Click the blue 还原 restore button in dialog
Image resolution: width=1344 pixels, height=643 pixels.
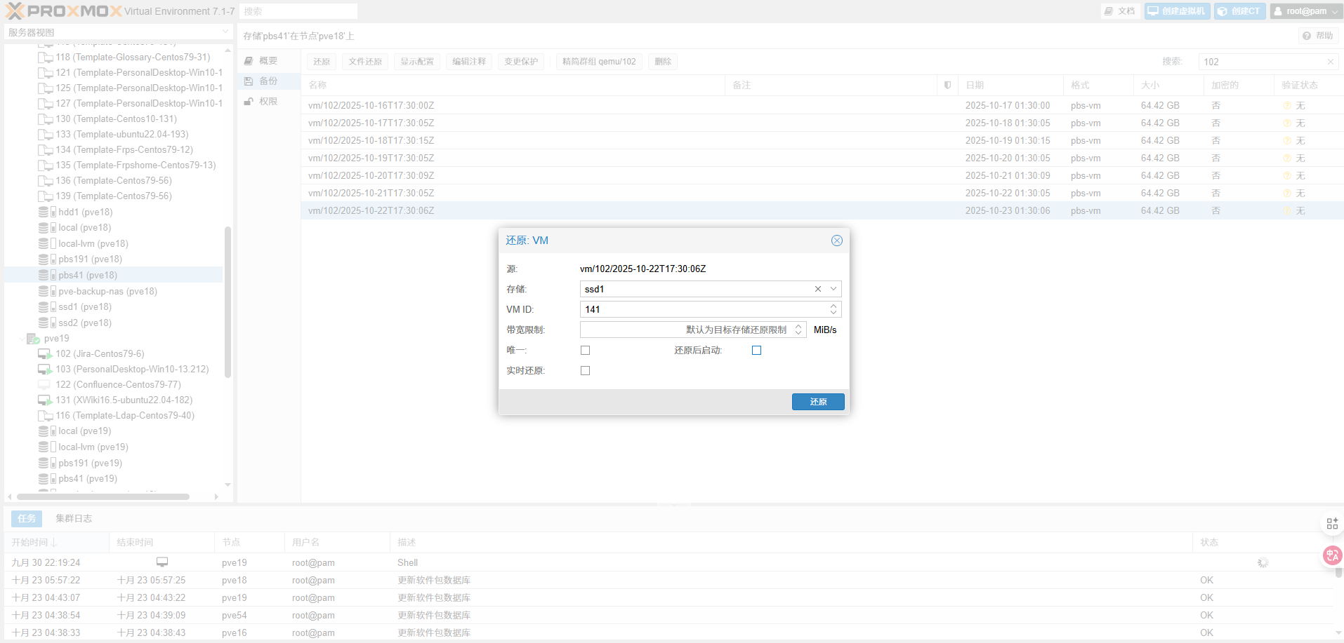pos(817,402)
